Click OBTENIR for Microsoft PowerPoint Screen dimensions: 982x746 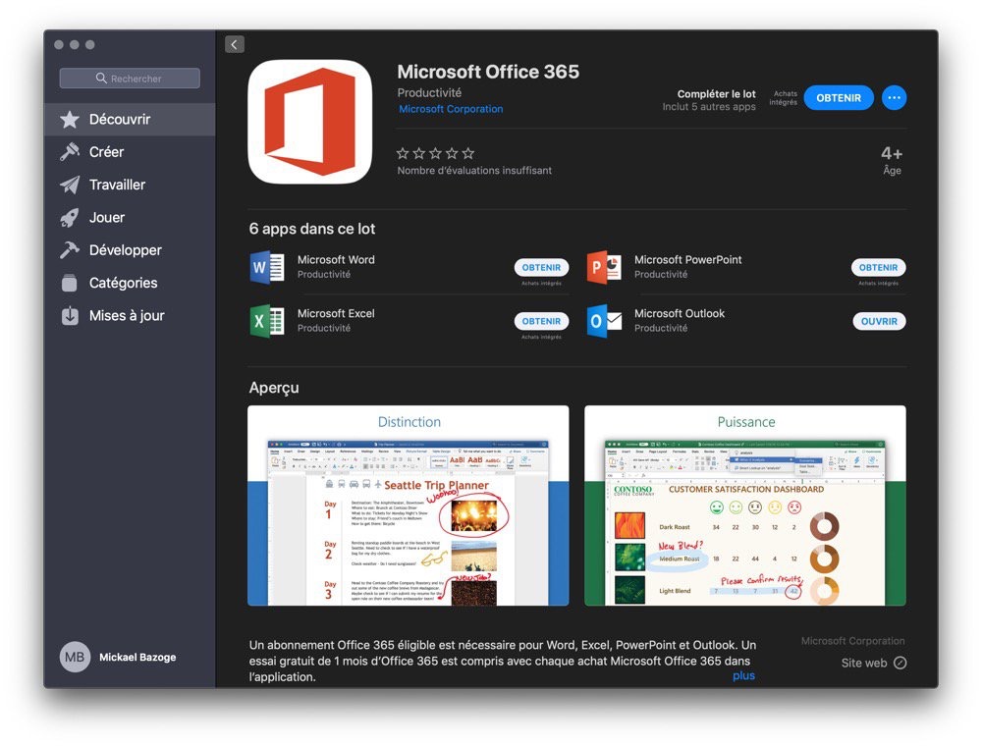tap(879, 267)
